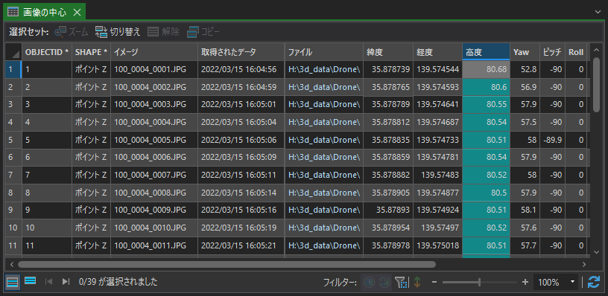The width and height of the screenshot is (608, 296).
Task: Click the zoom-out minus button
Action: click(434, 282)
